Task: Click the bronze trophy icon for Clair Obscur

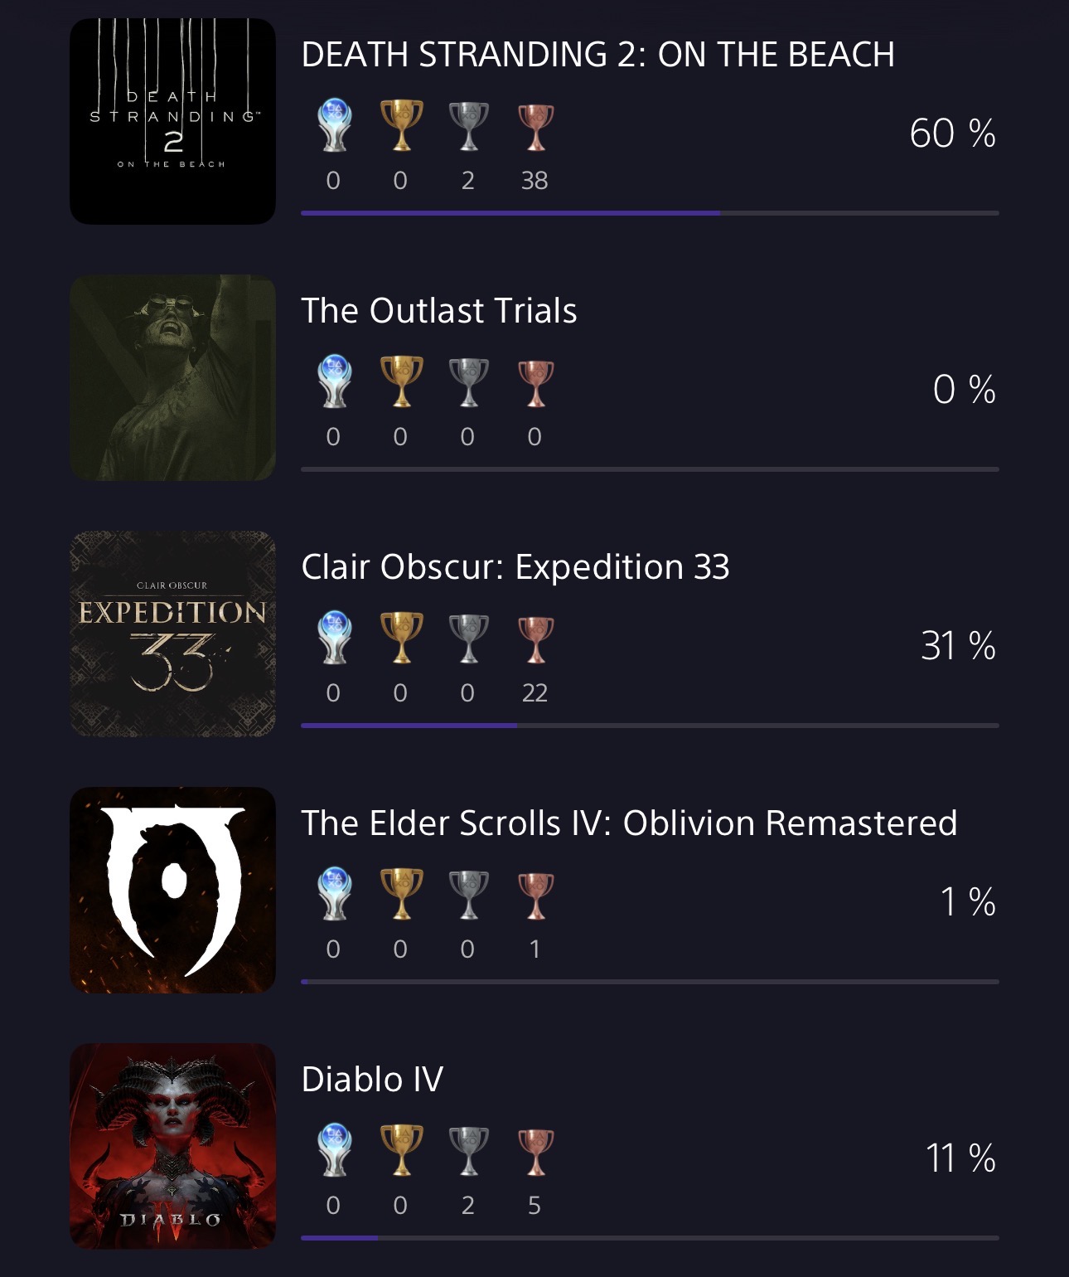Action: point(535,639)
